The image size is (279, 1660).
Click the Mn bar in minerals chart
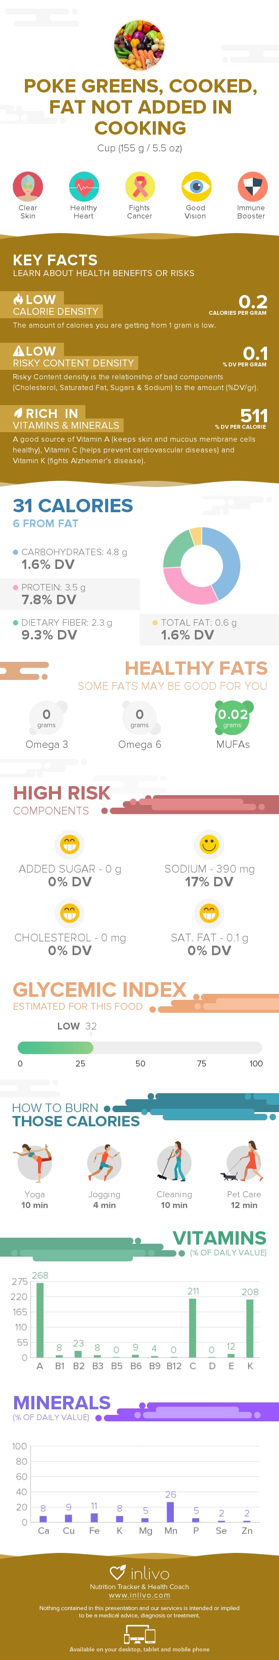[x=170, y=1511]
